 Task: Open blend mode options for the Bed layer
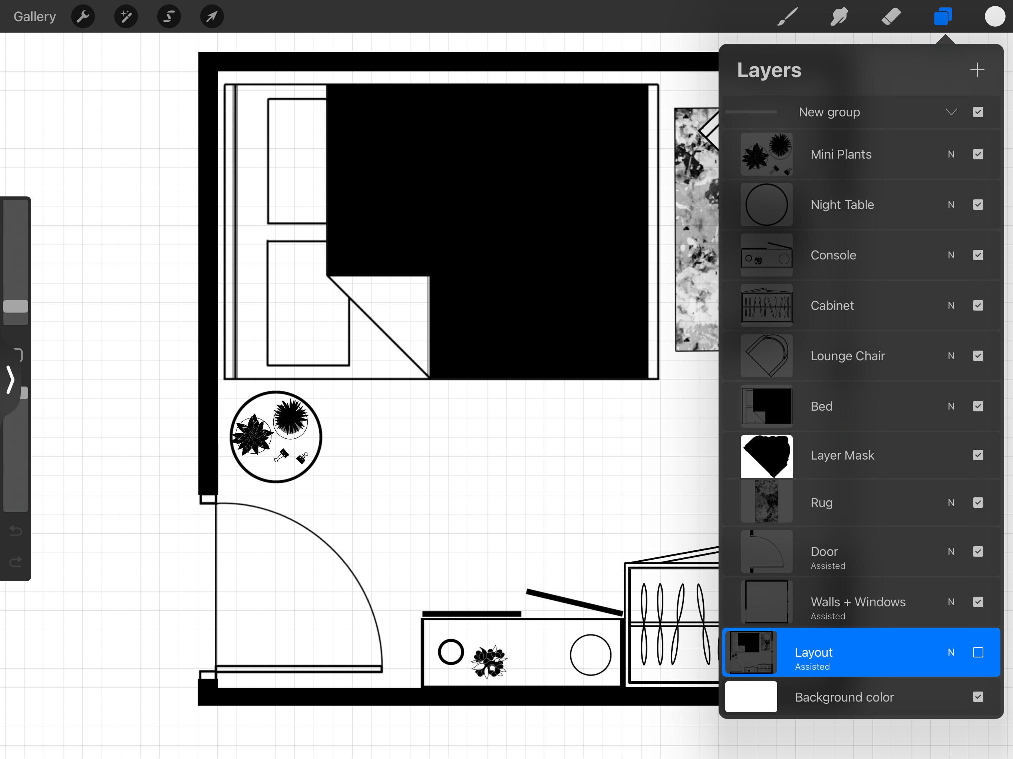click(x=951, y=406)
